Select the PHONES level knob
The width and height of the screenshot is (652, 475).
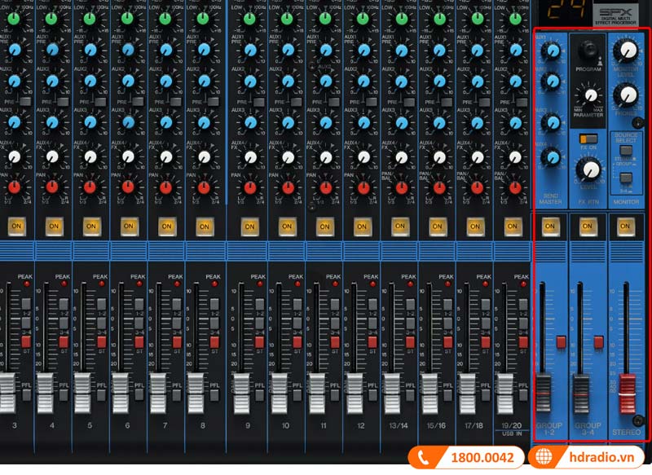click(x=627, y=95)
